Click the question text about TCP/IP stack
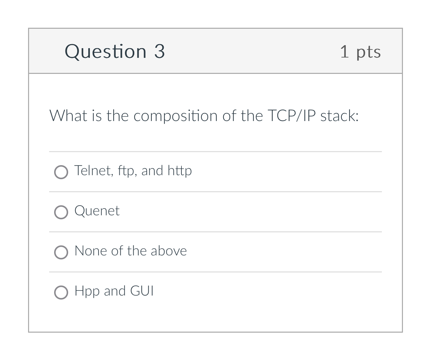This screenshot has width=431, height=341. pos(204,115)
